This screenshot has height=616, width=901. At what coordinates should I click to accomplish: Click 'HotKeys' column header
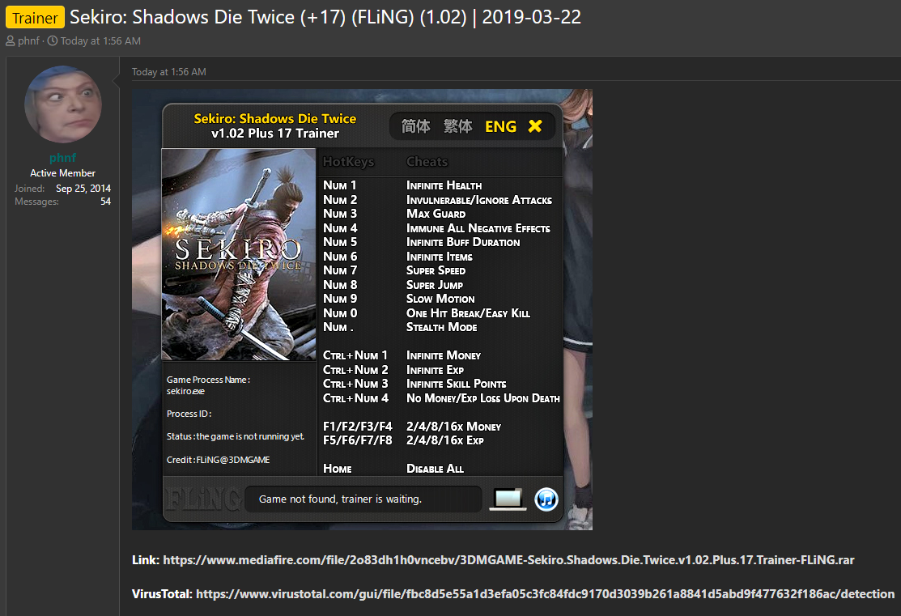click(x=348, y=162)
